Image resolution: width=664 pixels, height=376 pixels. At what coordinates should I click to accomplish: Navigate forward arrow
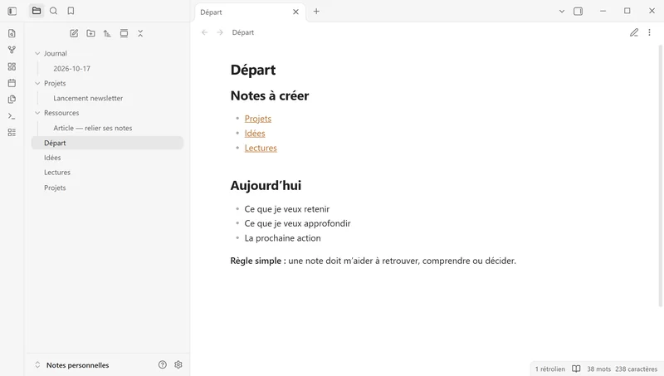[x=220, y=32]
